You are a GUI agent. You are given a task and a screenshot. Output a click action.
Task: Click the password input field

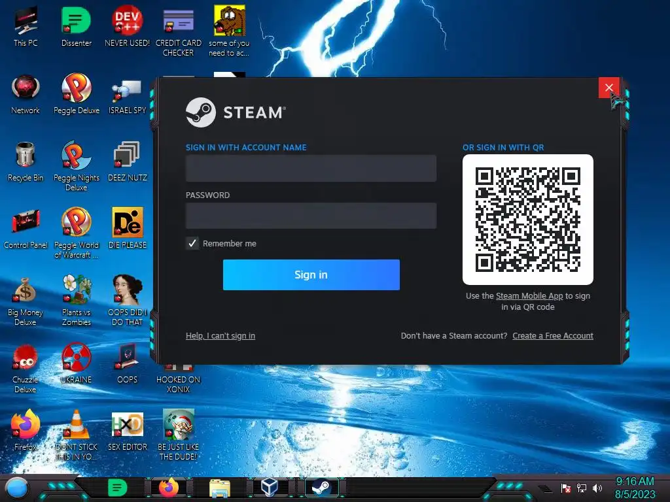point(311,216)
